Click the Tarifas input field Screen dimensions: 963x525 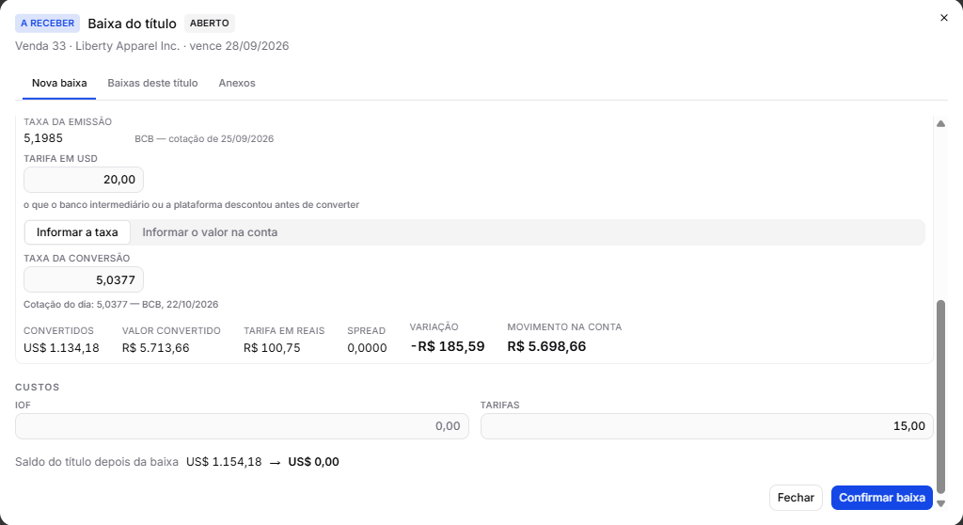(707, 426)
